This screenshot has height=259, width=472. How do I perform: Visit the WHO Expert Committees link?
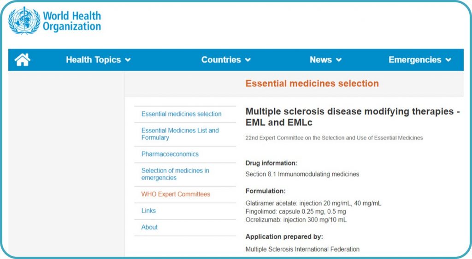tap(176, 194)
